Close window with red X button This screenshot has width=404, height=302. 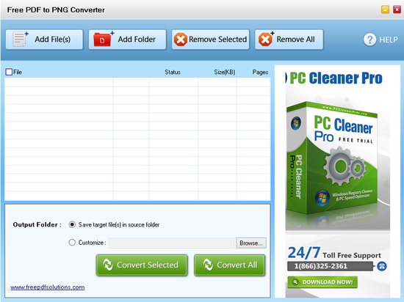click(397, 10)
